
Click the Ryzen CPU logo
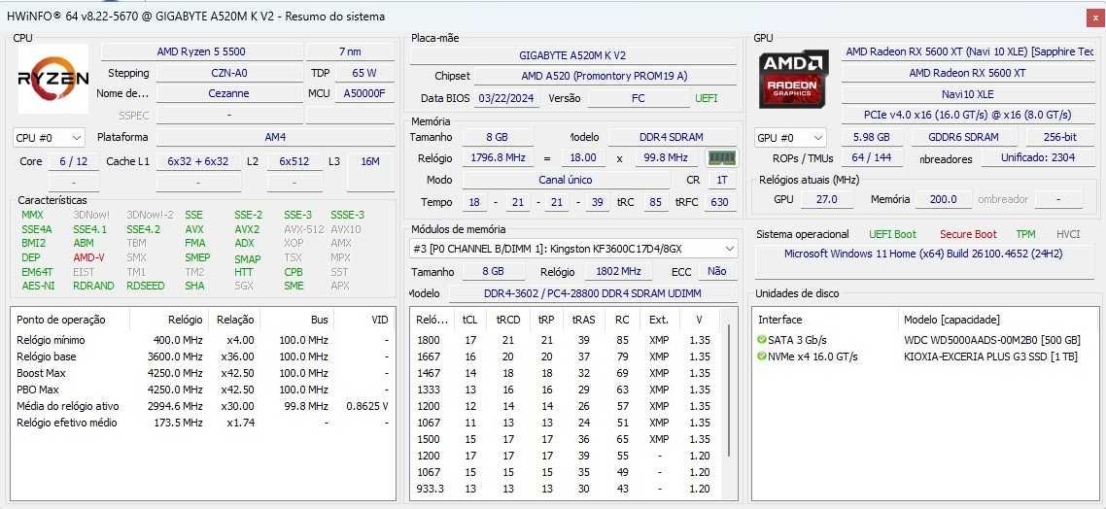click(x=53, y=79)
